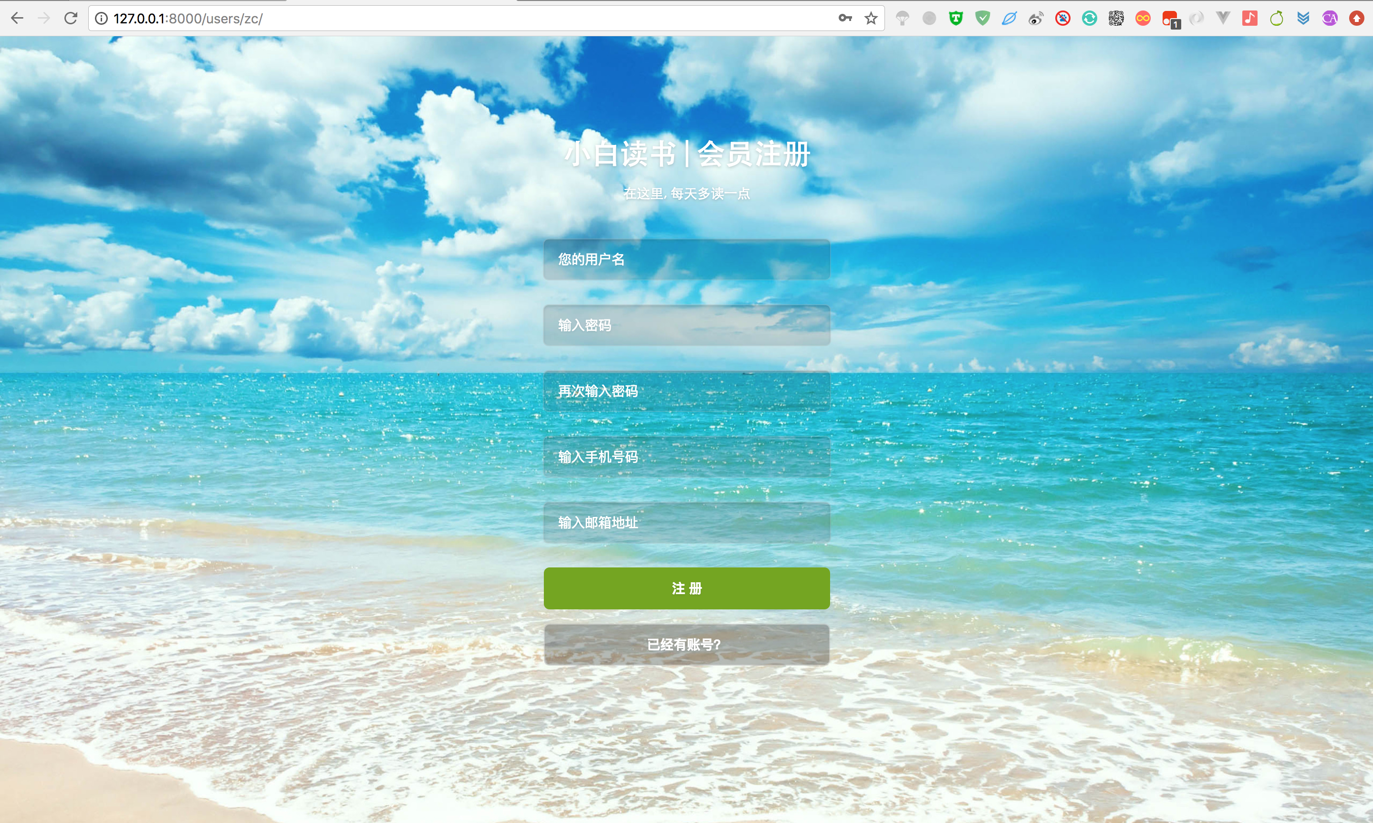Focus the 您的用户名 username field
Viewport: 1373px width, 823px height.
click(686, 259)
